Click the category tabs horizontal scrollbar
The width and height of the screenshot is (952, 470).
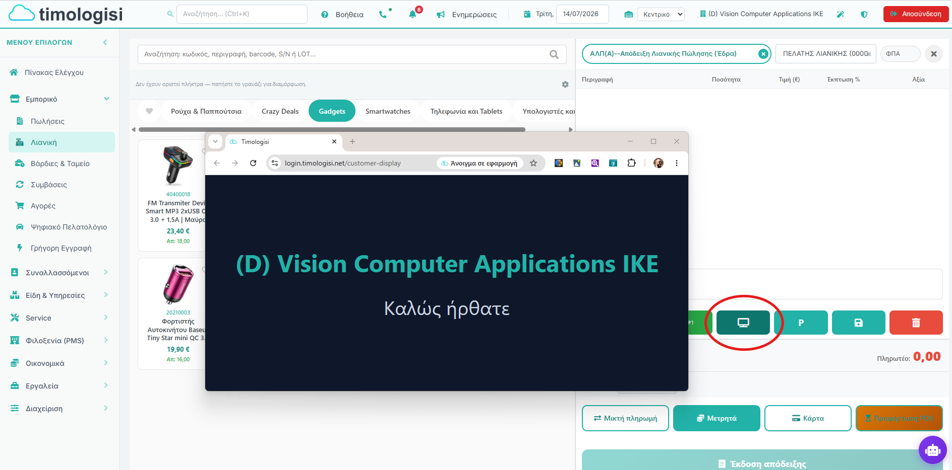332,129
